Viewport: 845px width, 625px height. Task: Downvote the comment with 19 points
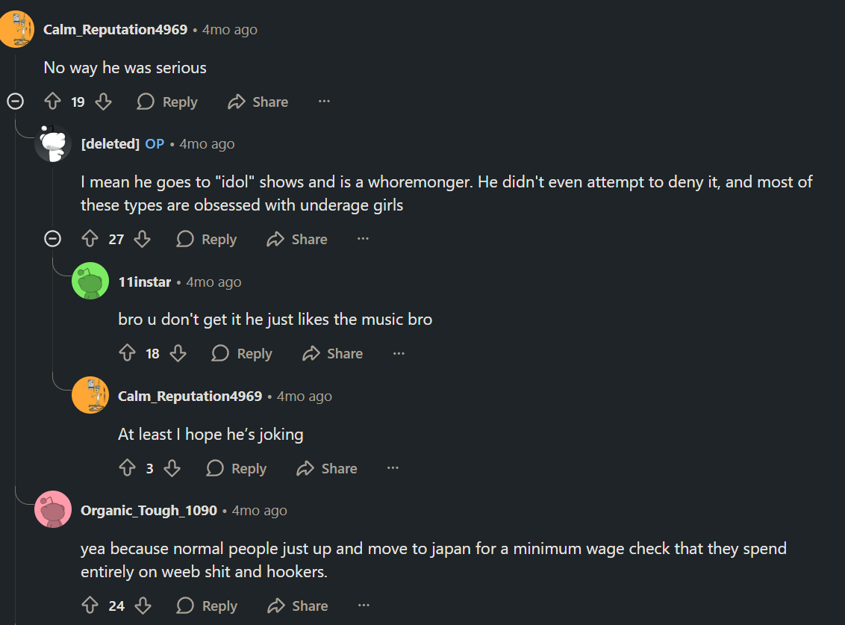pyautogui.click(x=104, y=102)
